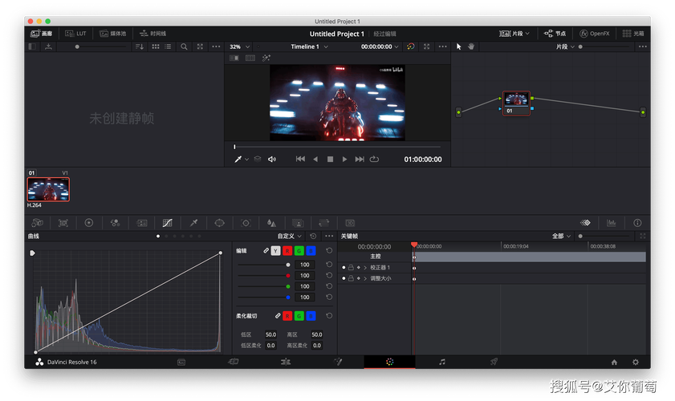The height and width of the screenshot is (401, 675).
Task: Toggle curve channel link in 编辑
Action: coord(266,251)
